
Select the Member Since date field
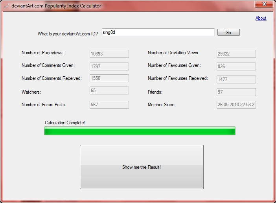pyautogui.click(x=236, y=105)
